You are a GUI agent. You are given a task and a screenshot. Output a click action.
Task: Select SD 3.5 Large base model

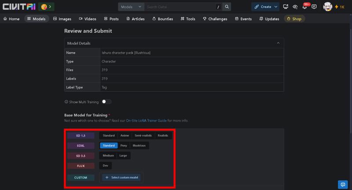123,155
